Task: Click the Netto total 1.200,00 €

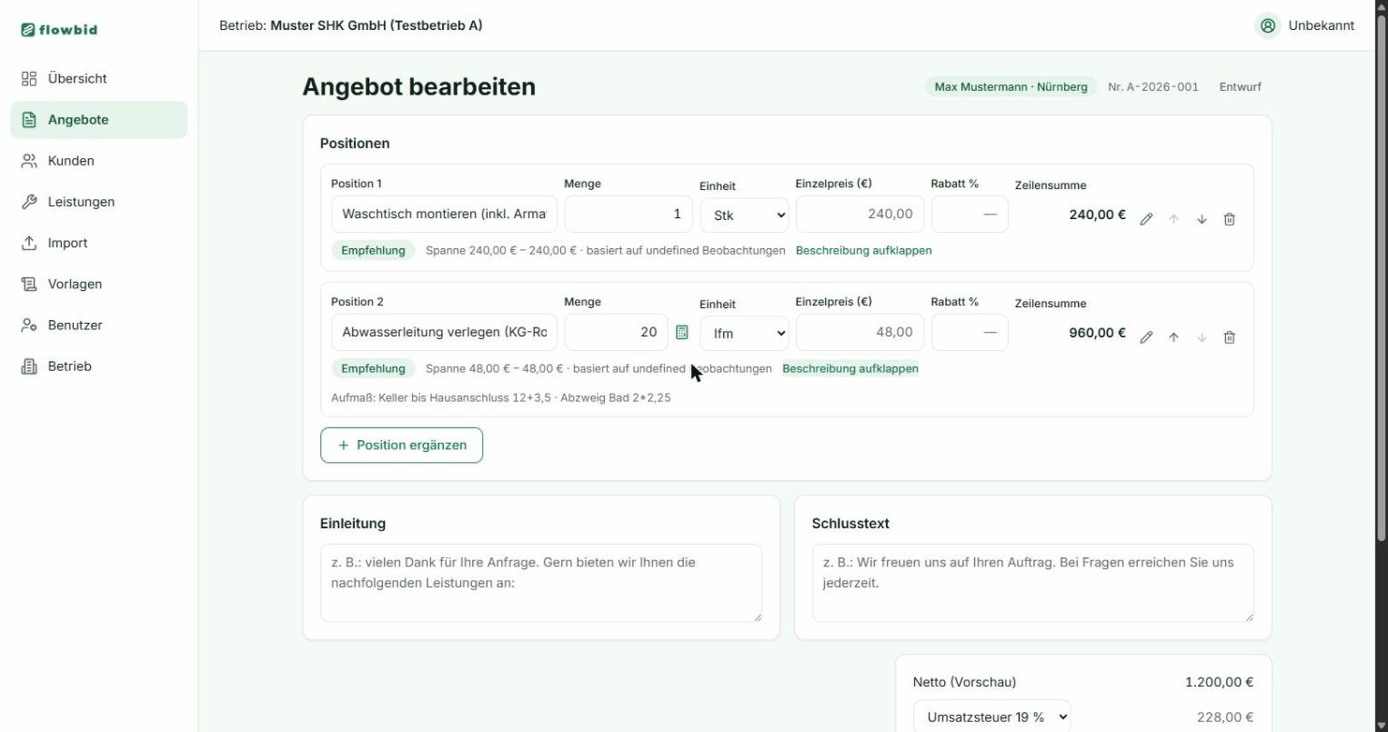Action: pos(1219,682)
